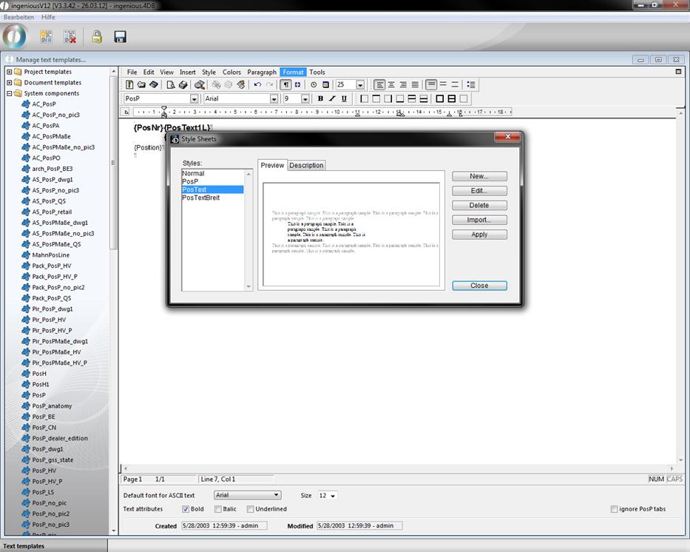Open the Arial default font dropdown for ASCII text

(277, 495)
